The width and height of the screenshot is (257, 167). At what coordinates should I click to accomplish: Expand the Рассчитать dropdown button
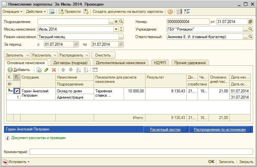(55, 55)
